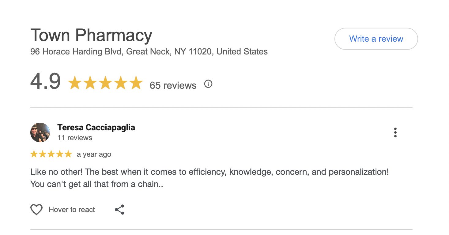449x235 pixels.
Task: Click Teresa Cacciapaglia's profile photo
Action: click(40, 132)
